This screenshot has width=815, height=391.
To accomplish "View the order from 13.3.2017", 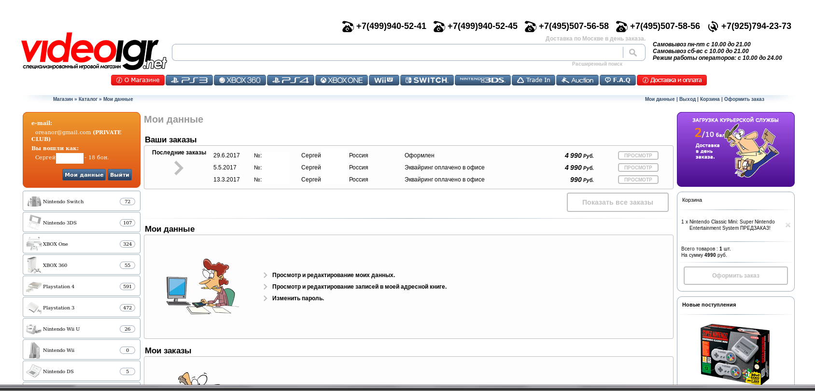I will tap(638, 180).
